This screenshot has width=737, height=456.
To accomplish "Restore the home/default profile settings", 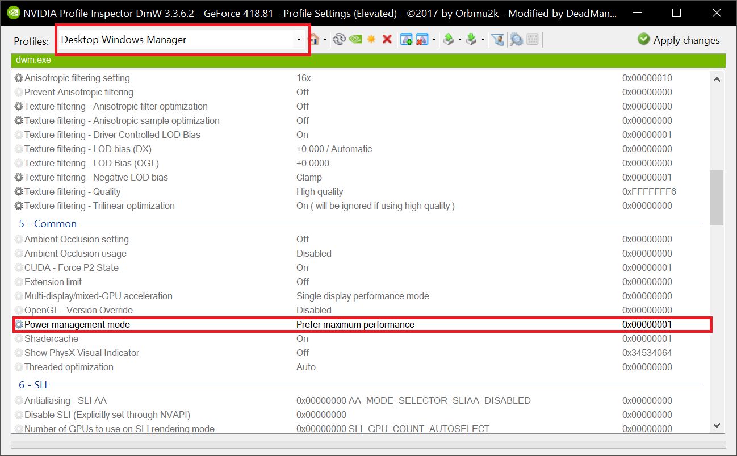I will [315, 39].
